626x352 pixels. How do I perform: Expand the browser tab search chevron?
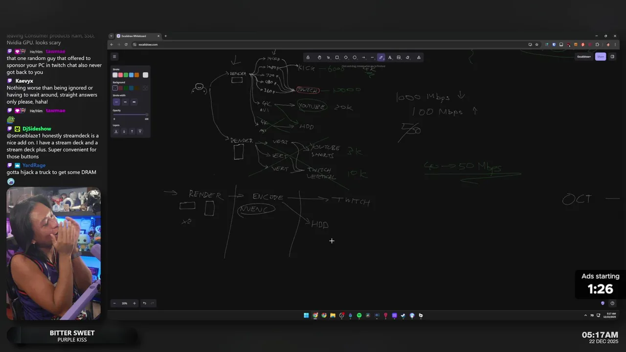click(111, 36)
